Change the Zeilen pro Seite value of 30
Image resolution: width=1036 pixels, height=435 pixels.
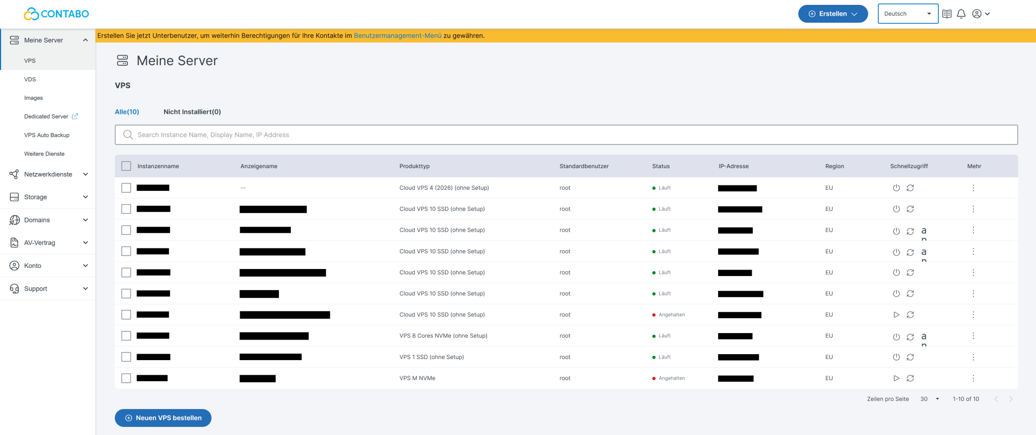tap(930, 399)
